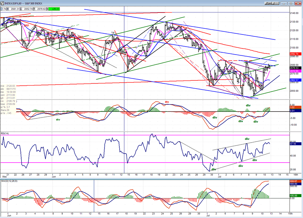Click the blue 2062.57 price axis label
303x218 pixels.
295,80
